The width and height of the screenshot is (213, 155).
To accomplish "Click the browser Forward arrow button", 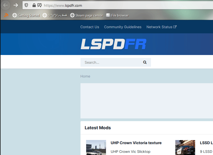I will click(x=16, y=5).
